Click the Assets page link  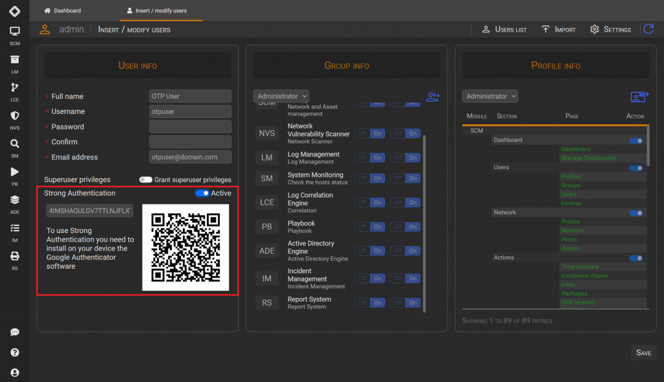click(570, 249)
